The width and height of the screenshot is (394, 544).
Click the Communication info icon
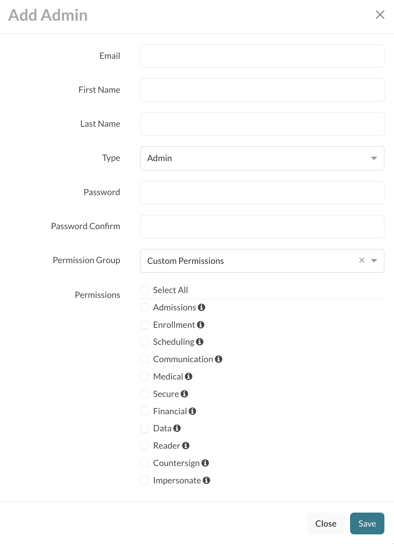click(219, 359)
